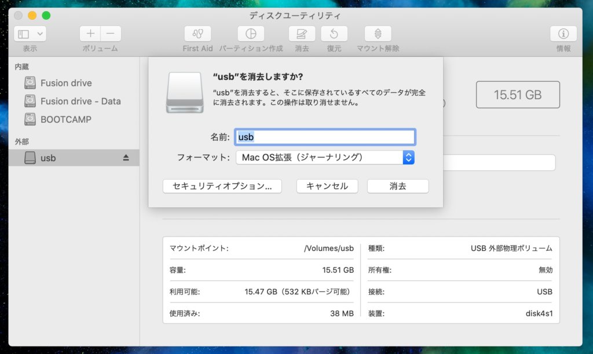
Task: Click the large drive image in dialog
Action: [185, 92]
